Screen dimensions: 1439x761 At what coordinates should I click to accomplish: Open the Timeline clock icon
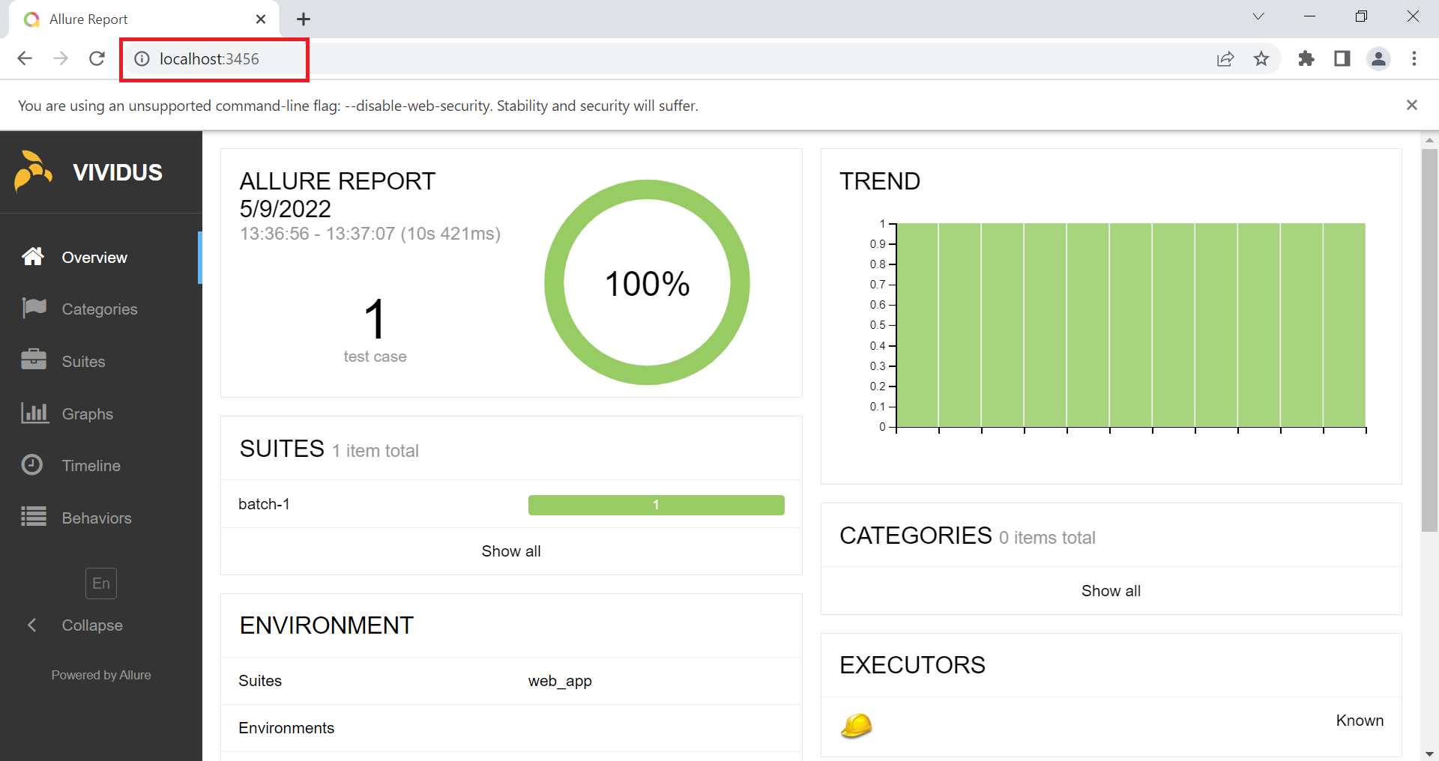pyautogui.click(x=33, y=465)
